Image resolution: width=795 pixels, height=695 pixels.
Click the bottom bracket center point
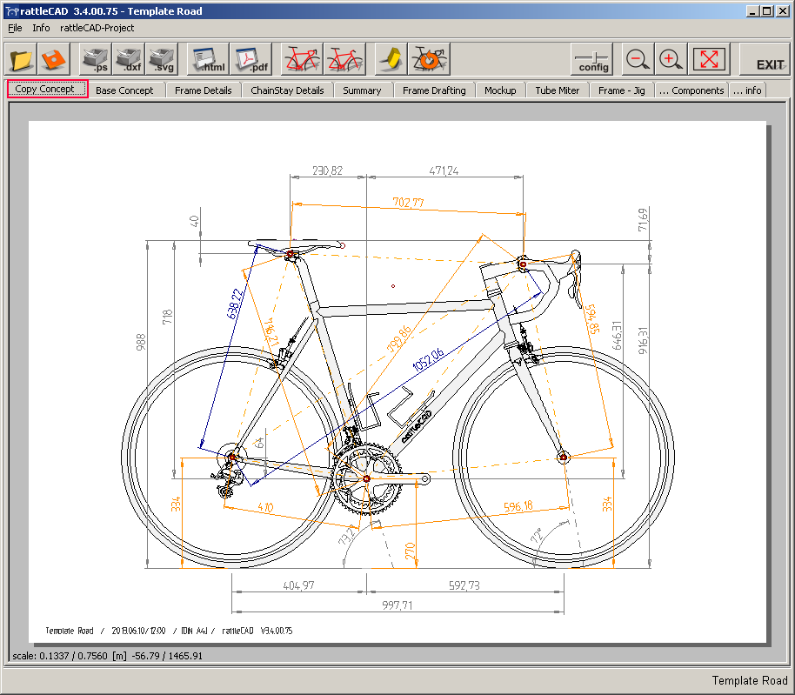pyautogui.click(x=366, y=478)
